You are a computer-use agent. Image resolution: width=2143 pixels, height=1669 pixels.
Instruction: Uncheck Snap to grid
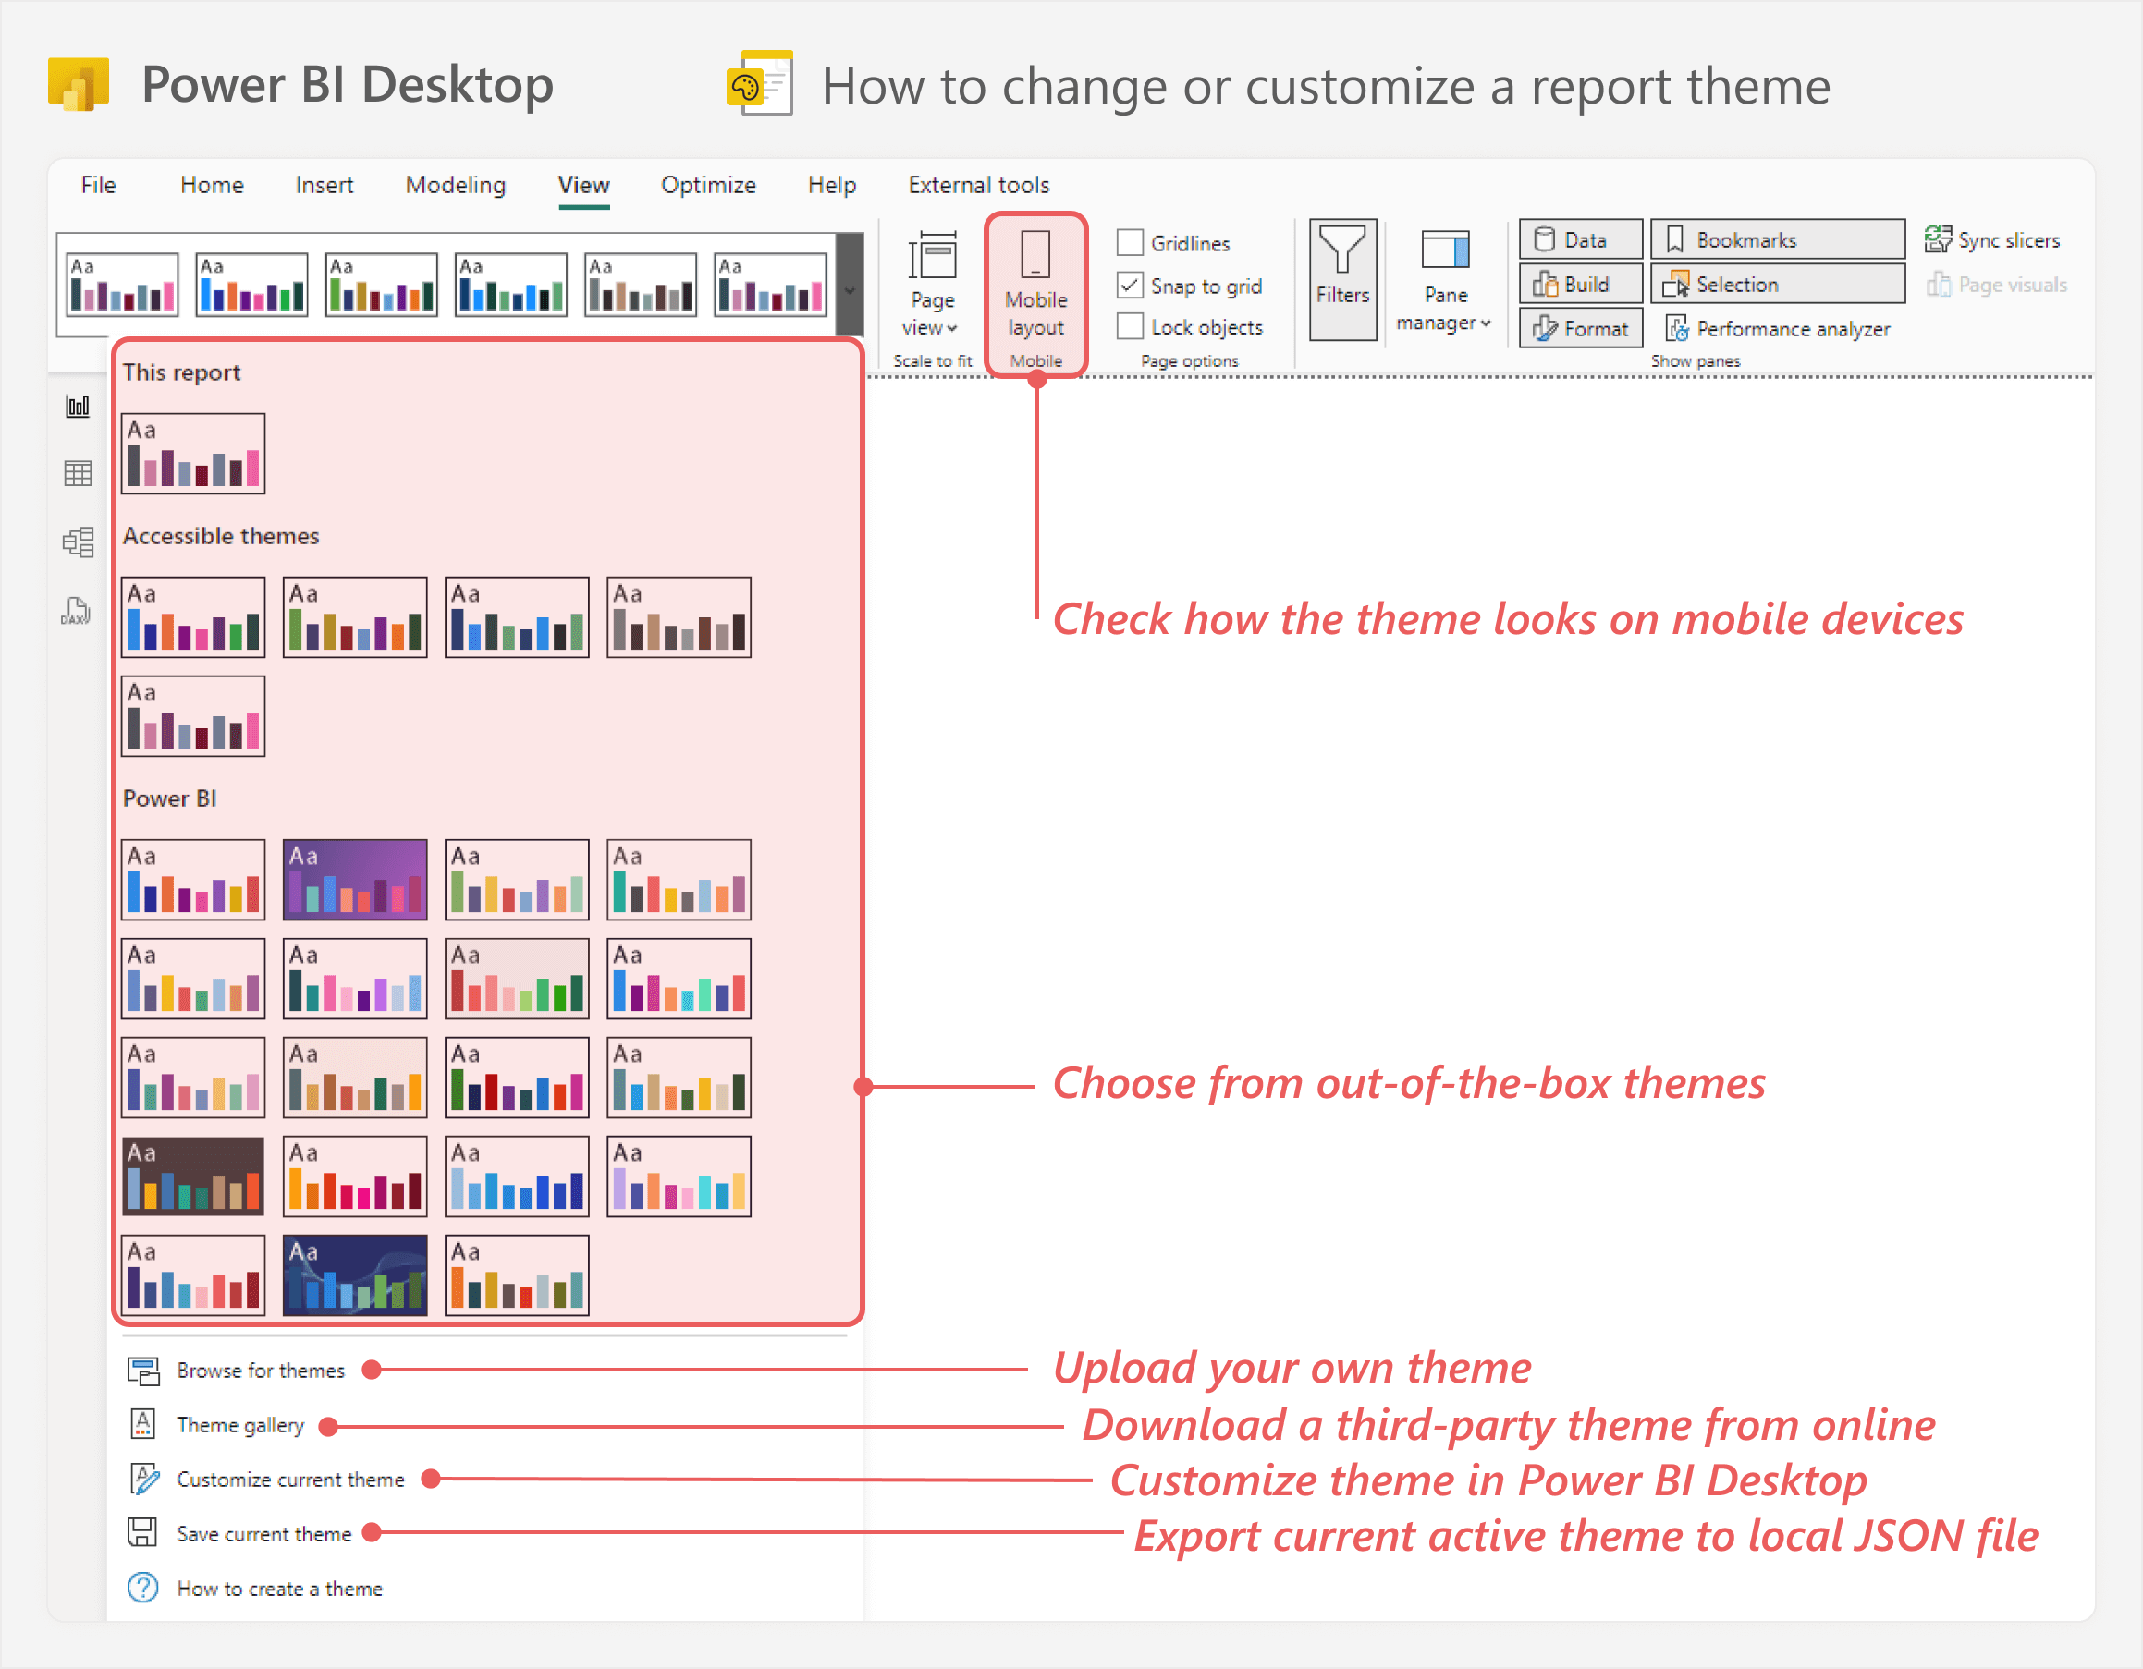click(1130, 286)
